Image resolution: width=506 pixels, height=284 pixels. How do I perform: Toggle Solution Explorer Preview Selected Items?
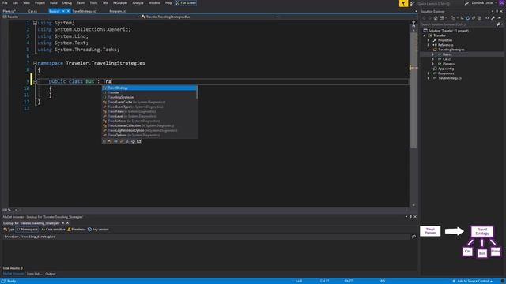pyautogui.click(x=499, y=17)
